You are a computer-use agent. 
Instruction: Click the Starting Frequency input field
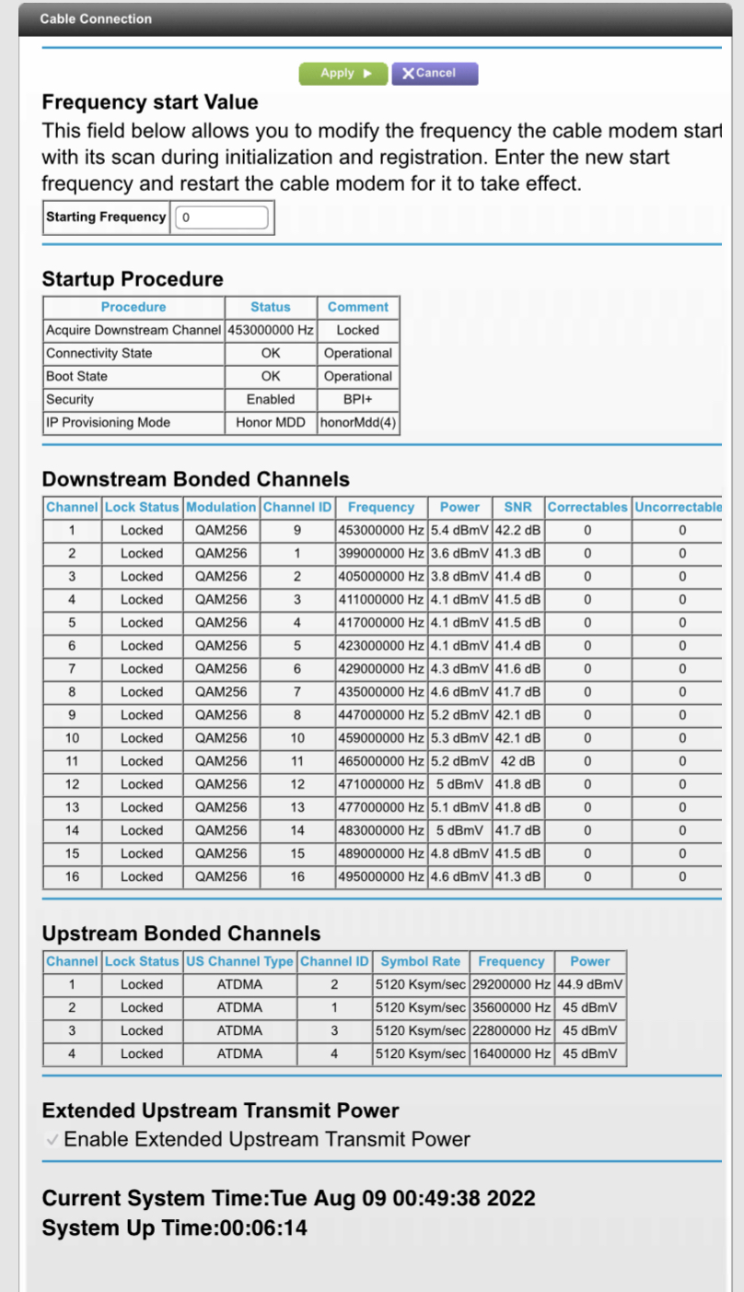pyautogui.click(x=222, y=217)
